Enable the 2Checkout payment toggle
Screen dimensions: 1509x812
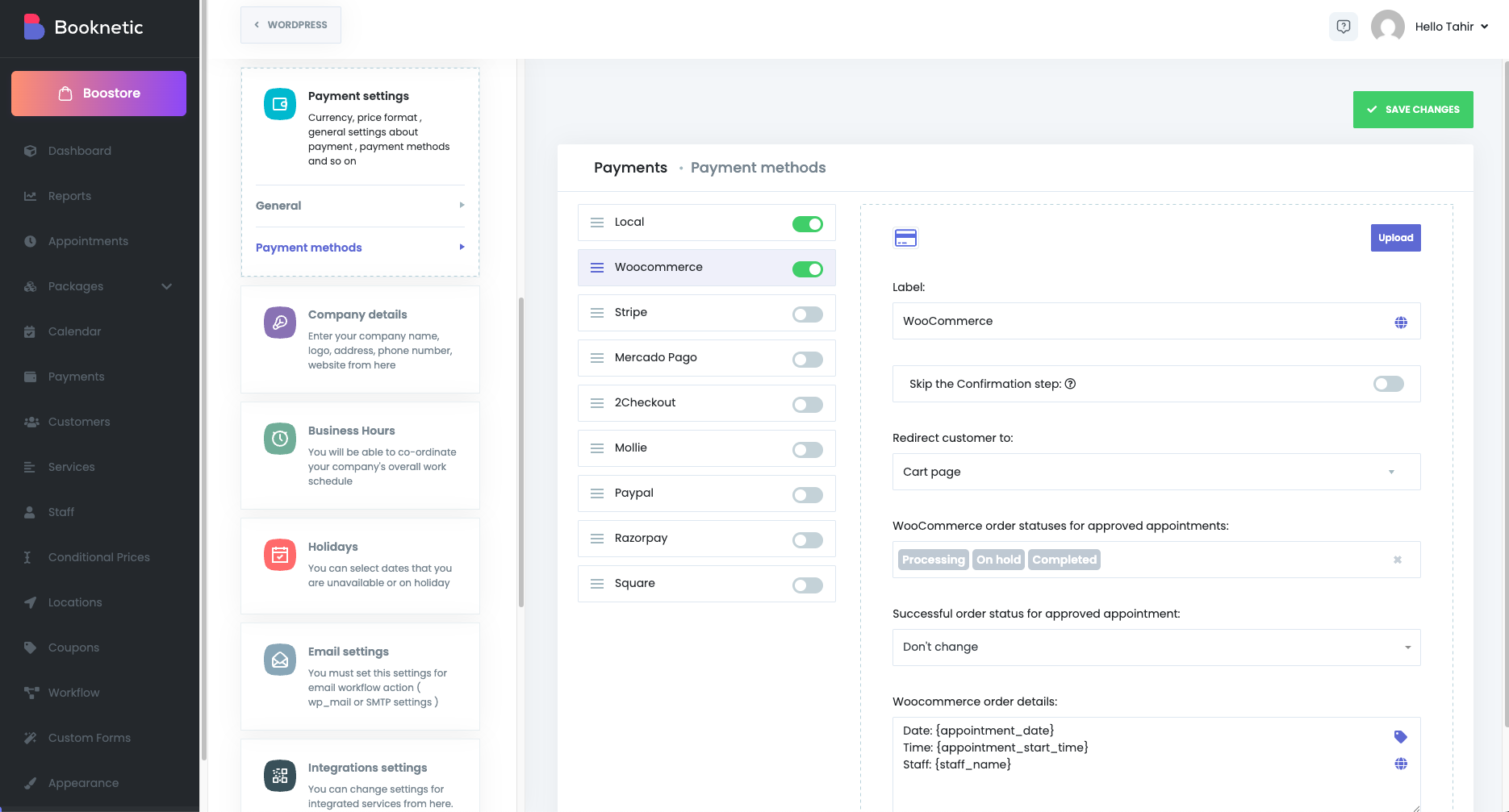coord(808,405)
